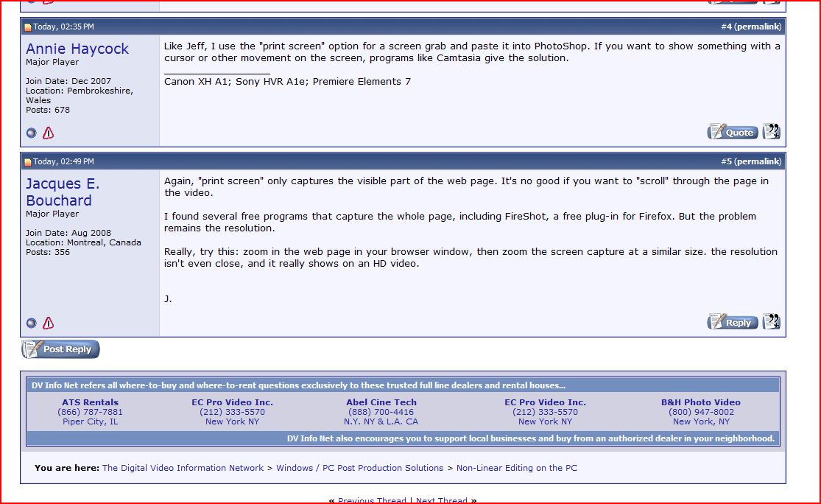Image resolution: width=821 pixels, height=504 pixels.
Task: Visit the B&H Photo Video dealer link
Action: (700, 402)
